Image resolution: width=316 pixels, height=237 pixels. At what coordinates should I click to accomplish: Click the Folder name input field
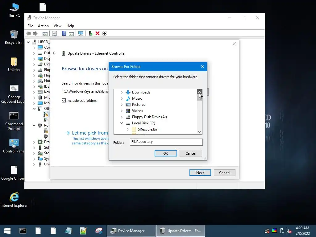166,142
